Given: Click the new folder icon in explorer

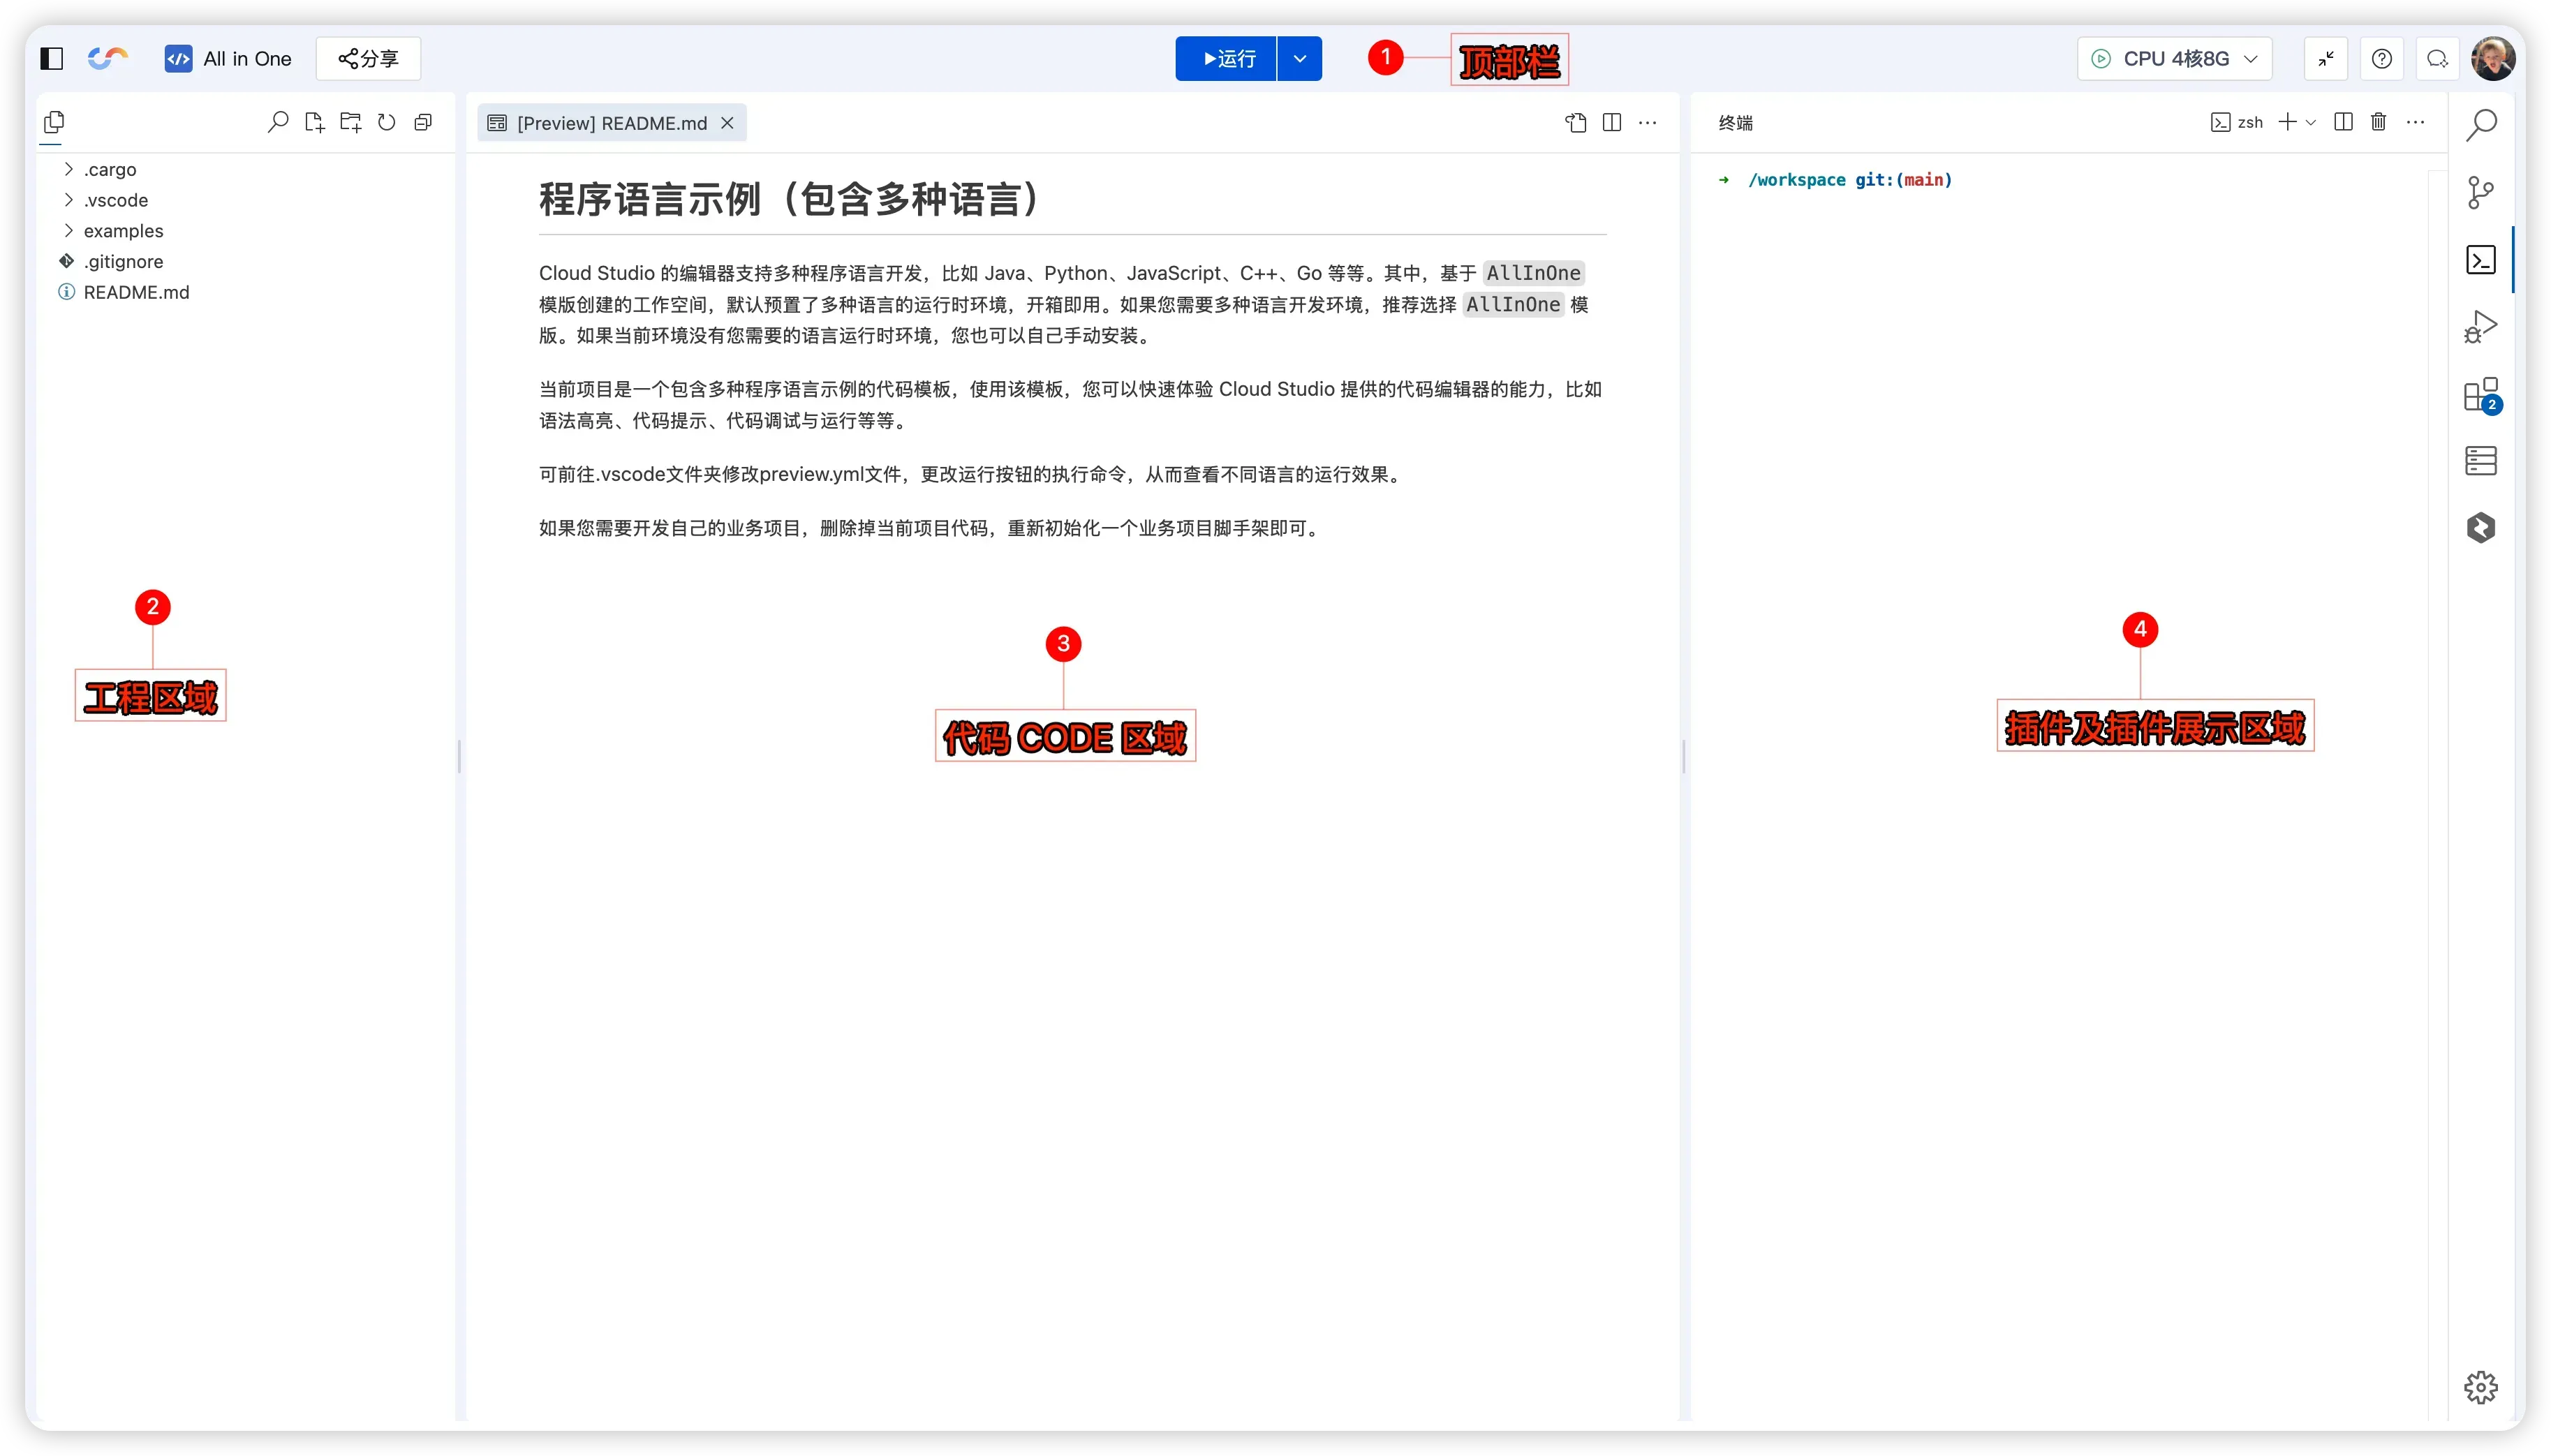Looking at the screenshot, I should (x=350, y=122).
